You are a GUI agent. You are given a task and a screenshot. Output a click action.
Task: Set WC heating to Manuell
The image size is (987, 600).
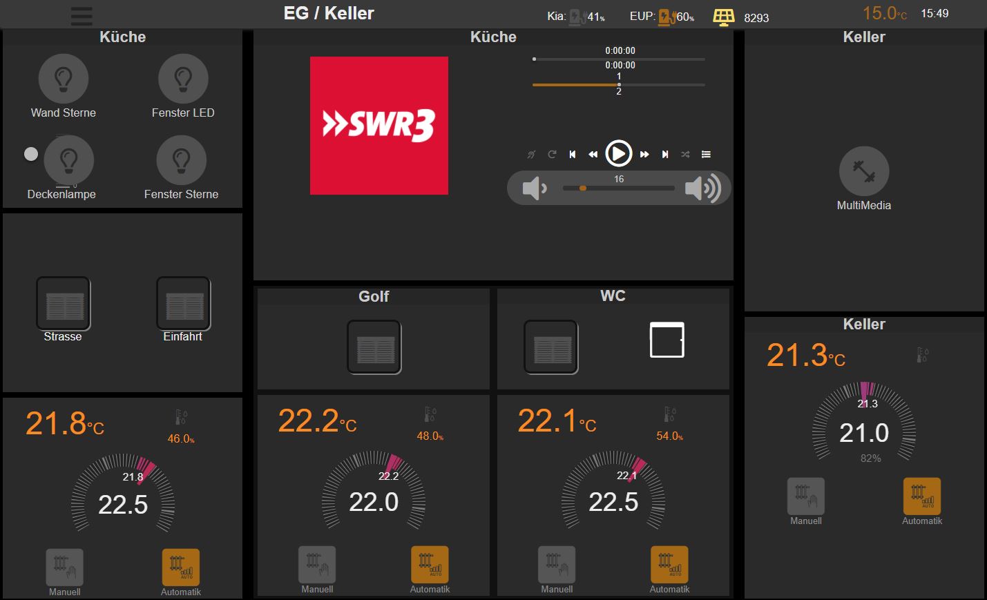coord(557,565)
